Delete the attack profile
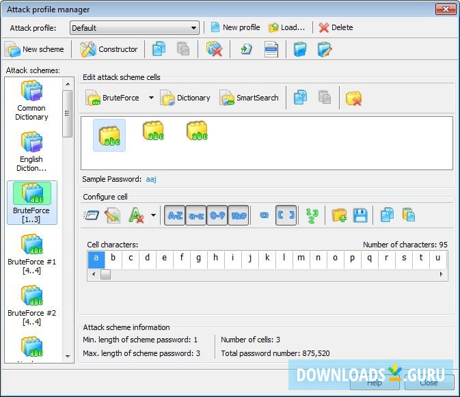The image size is (460, 397). [336, 27]
